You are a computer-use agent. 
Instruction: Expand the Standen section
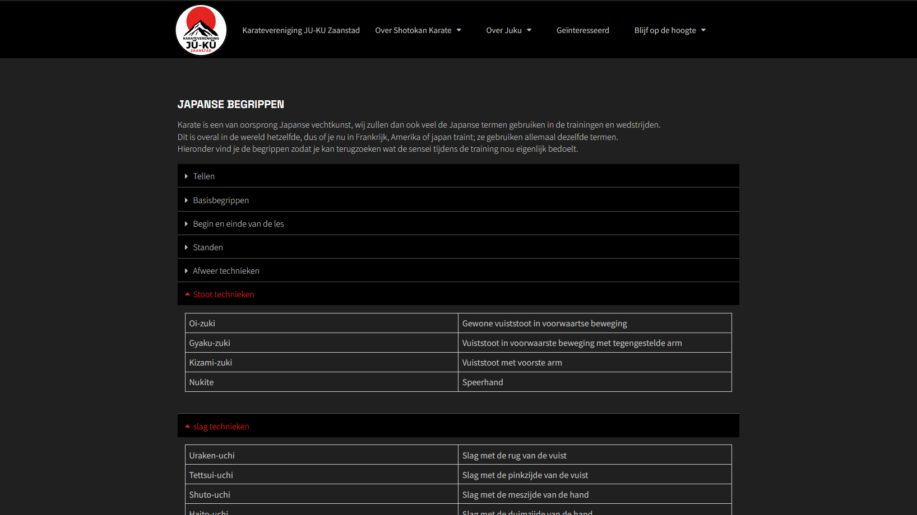[208, 247]
